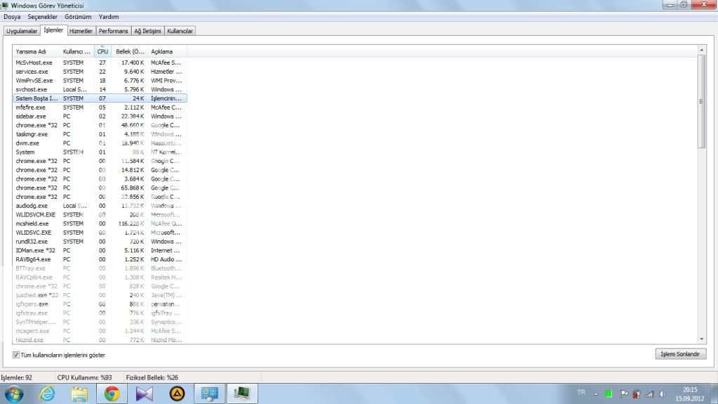Toggle Tüm kullanıcıların işlemlerini göster checkbox
The height and width of the screenshot is (404, 718).
16,355
